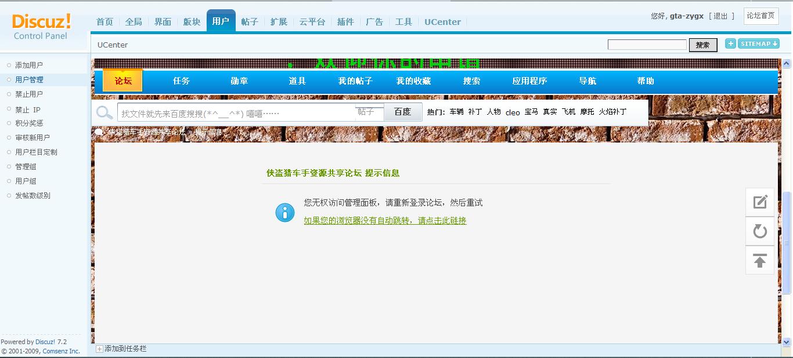Open the 帖子 search type selector
This screenshot has height=358, width=793.
[369, 112]
